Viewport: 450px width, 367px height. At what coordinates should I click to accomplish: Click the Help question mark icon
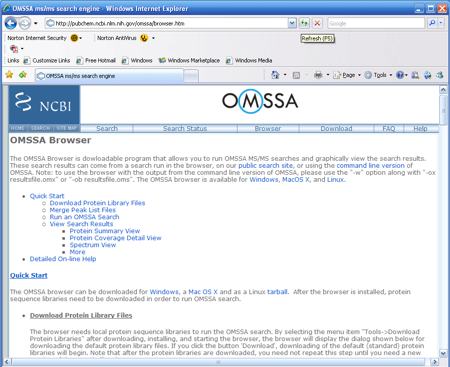pyautogui.click(x=400, y=75)
